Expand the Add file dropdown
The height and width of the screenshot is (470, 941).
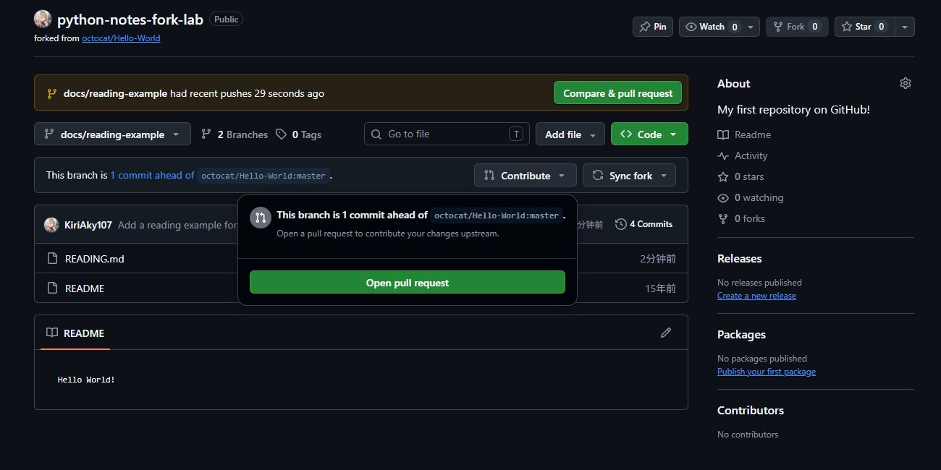pyautogui.click(x=570, y=134)
